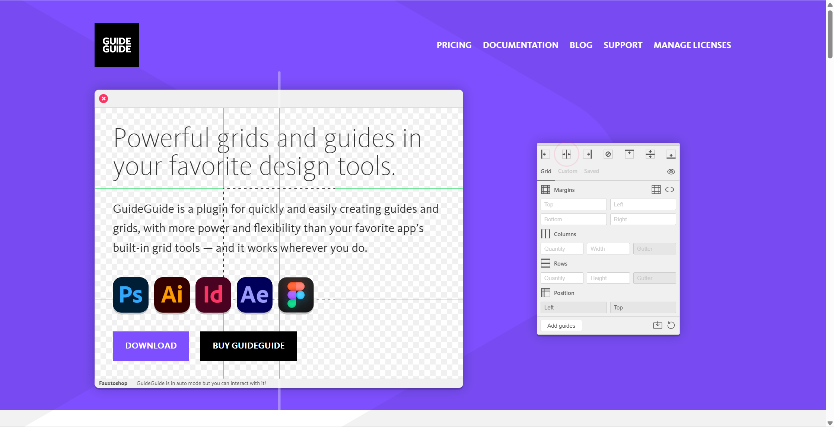Viewport: 834px width, 427px height.
Task: Click the Columns Quantity input field
Action: pos(561,248)
